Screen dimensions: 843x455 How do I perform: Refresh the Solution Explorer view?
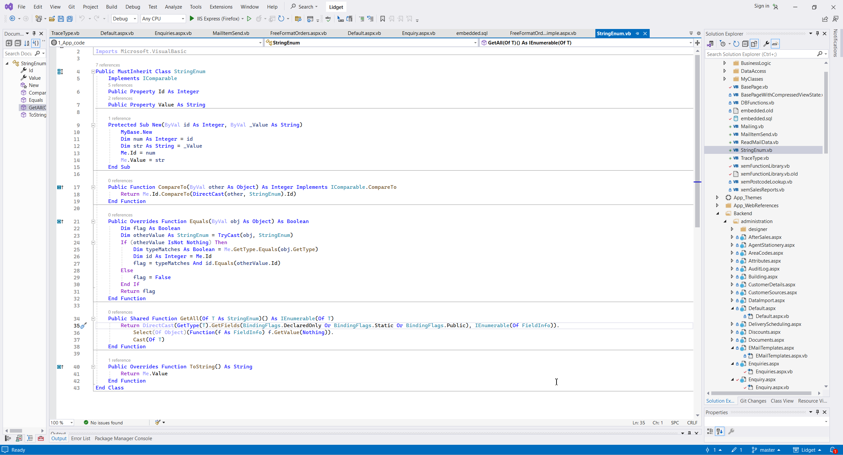[x=736, y=44]
